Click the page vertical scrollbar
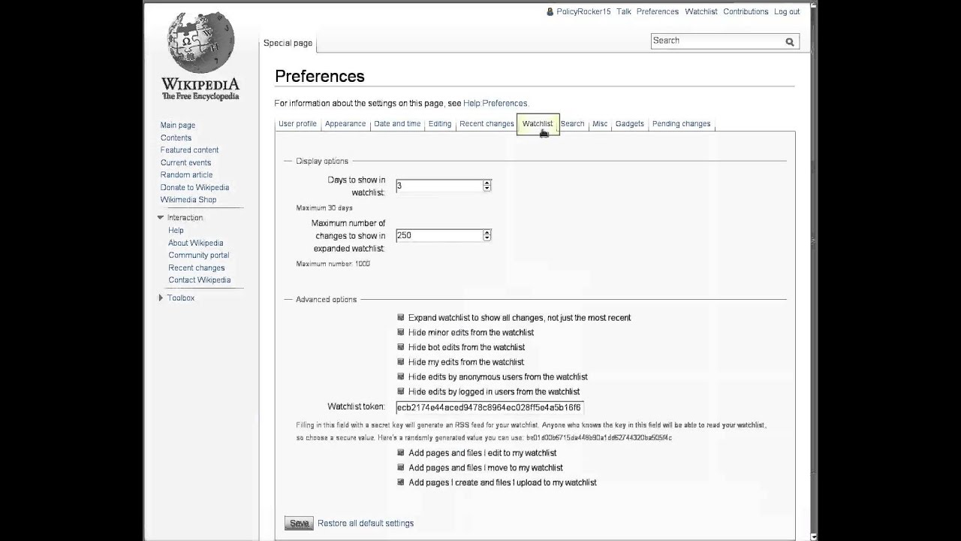Image resolution: width=961 pixels, height=541 pixels. coord(815,270)
